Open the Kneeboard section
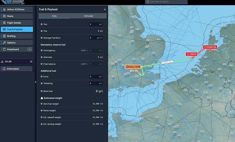This screenshot has height=142, width=235. [17, 49]
